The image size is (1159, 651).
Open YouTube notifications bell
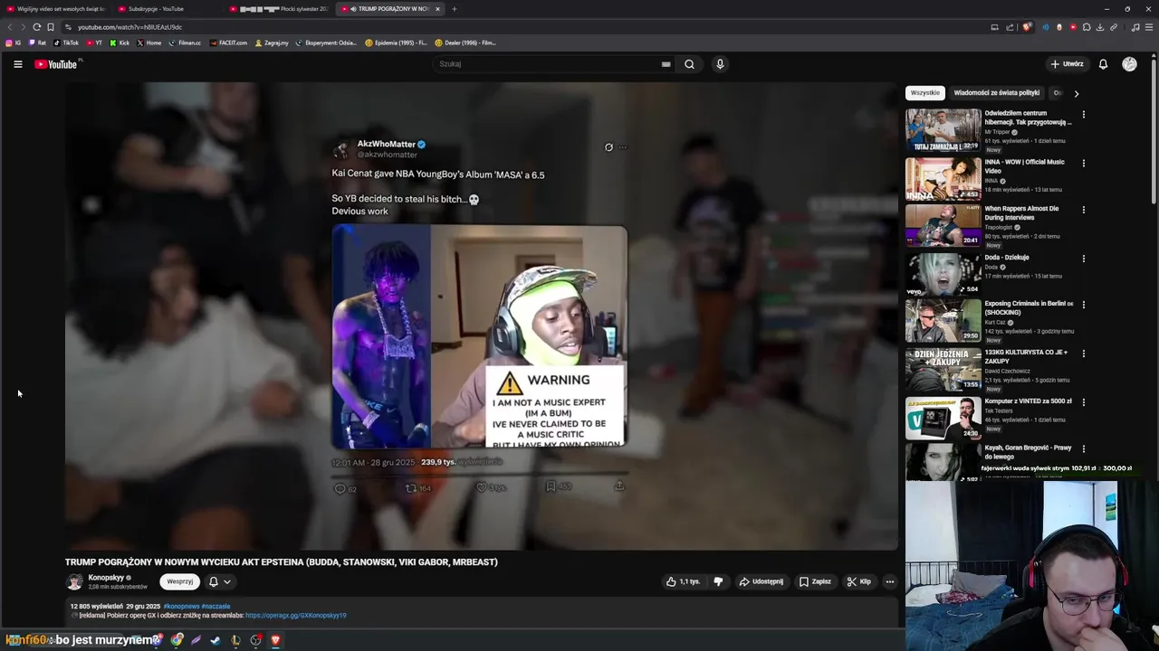[1103, 64]
